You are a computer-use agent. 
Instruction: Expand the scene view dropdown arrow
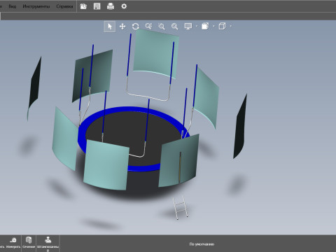(x=213, y=26)
